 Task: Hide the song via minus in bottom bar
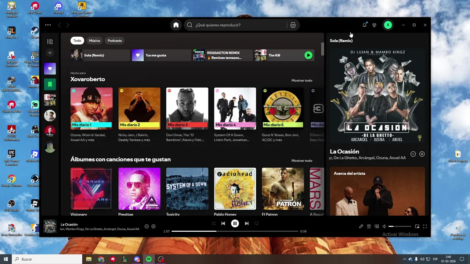click(x=147, y=227)
